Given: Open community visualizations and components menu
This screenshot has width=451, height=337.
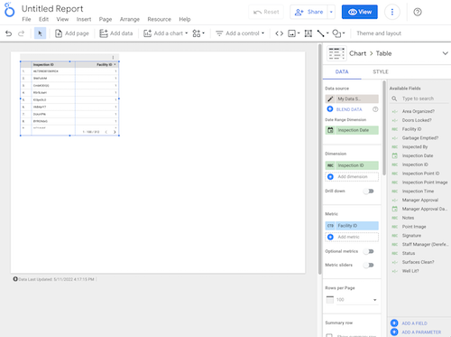Looking at the screenshot, I should [198, 33].
